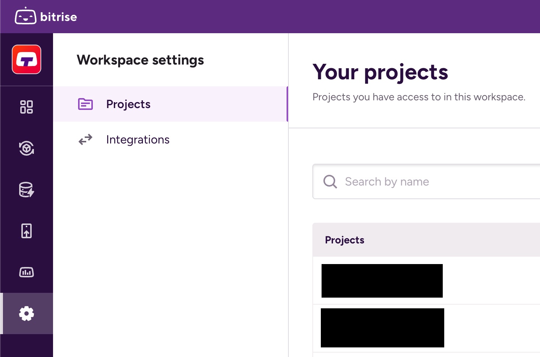Switch to the Integrations settings section

point(138,140)
